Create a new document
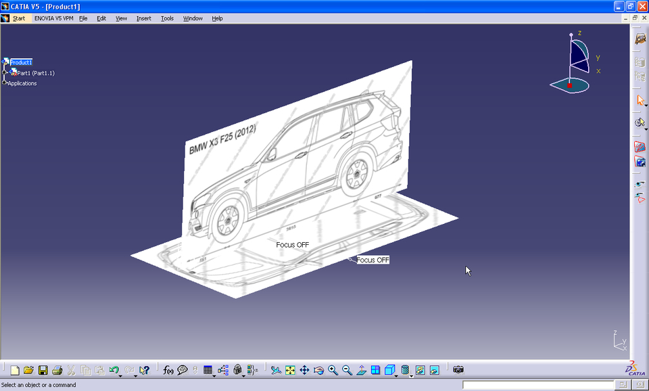 point(14,370)
